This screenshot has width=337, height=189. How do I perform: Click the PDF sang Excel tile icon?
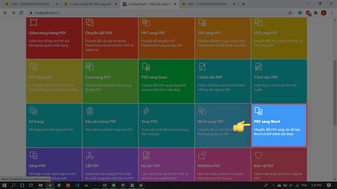coord(146,67)
